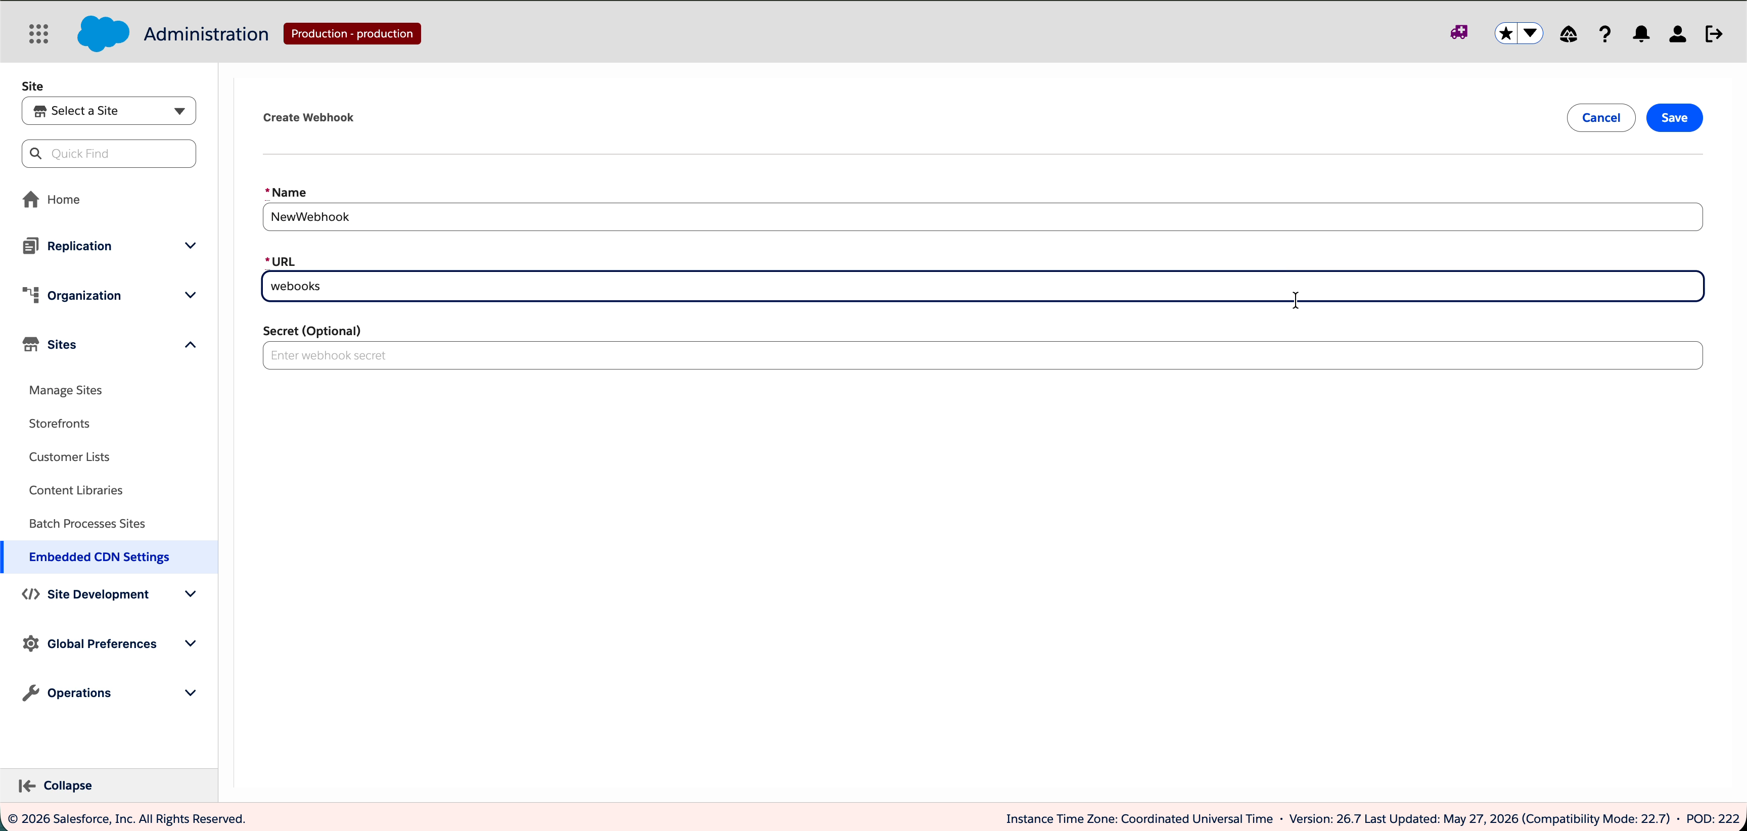Click the Name input field
This screenshot has width=1747, height=831.
pyautogui.click(x=982, y=217)
